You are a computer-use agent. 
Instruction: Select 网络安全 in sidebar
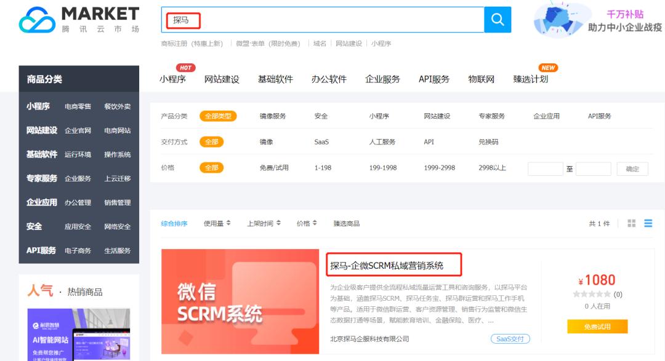118,227
